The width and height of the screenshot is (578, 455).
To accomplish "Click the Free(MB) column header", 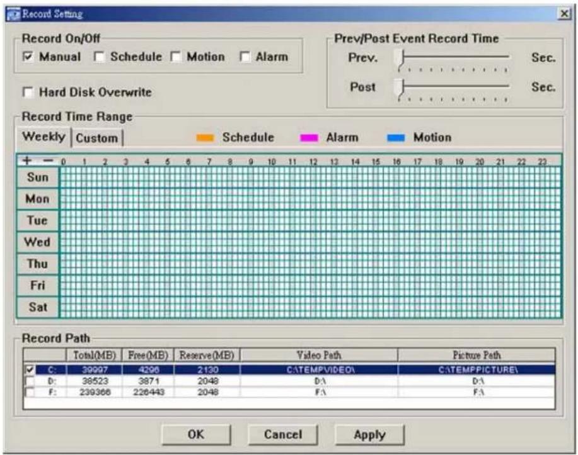I will pyautogui.click(x=148, y=355).
